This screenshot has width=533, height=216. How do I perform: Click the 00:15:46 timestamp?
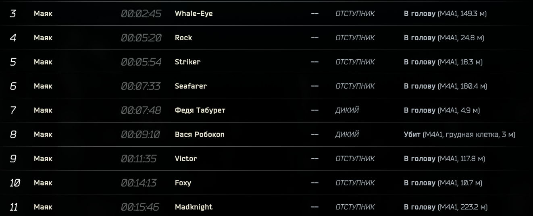[x=140, y=207]
